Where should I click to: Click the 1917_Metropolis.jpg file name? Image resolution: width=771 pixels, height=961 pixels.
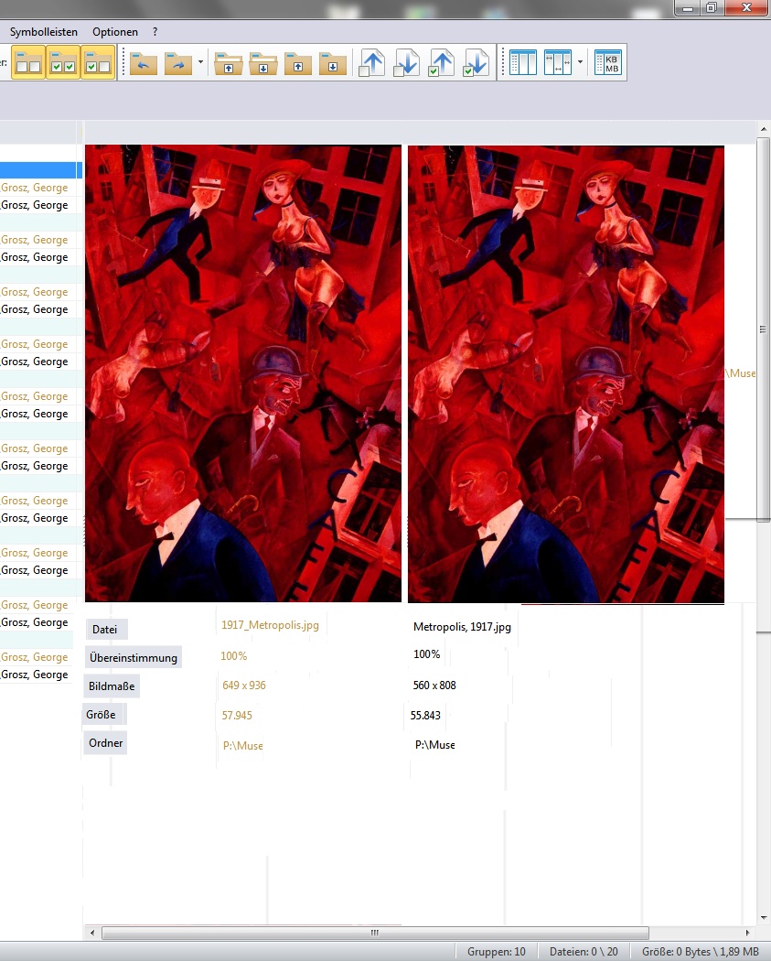pyautogui.click(x=270, y=626)
